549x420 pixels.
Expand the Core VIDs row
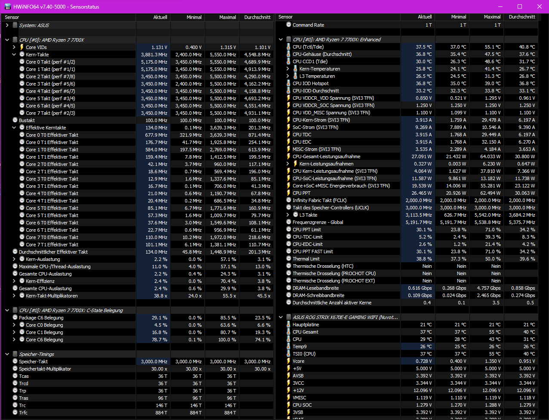click(x=14, y=47)
